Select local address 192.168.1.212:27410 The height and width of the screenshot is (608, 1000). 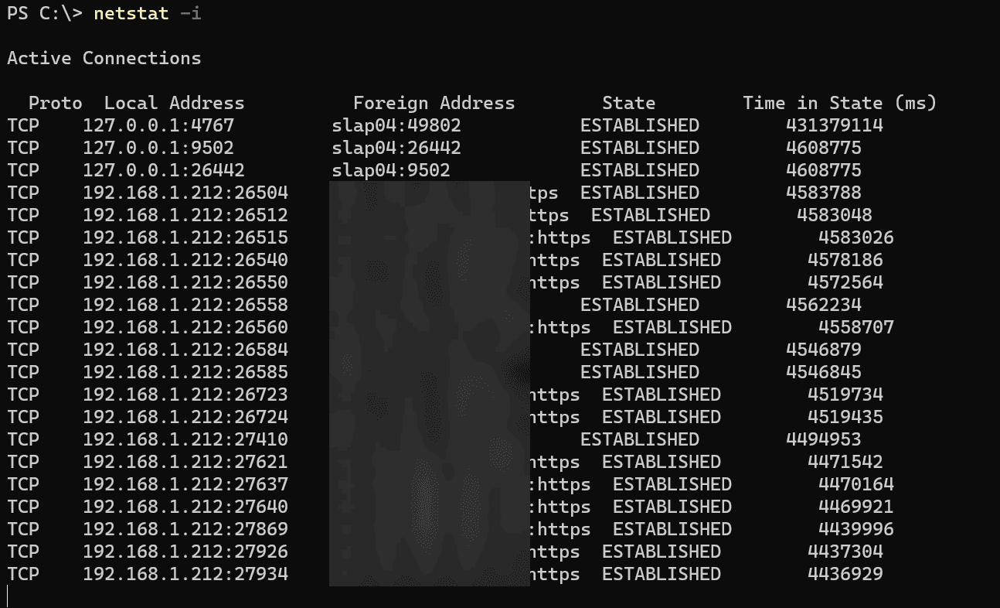tap(185, 439)
